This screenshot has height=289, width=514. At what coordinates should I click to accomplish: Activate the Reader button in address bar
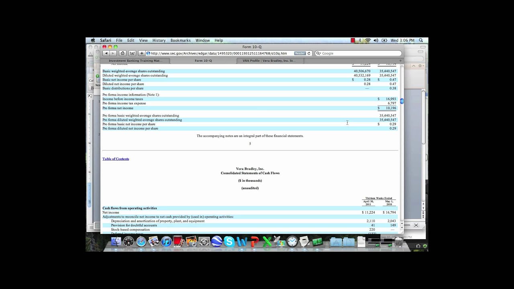point(300,53)
